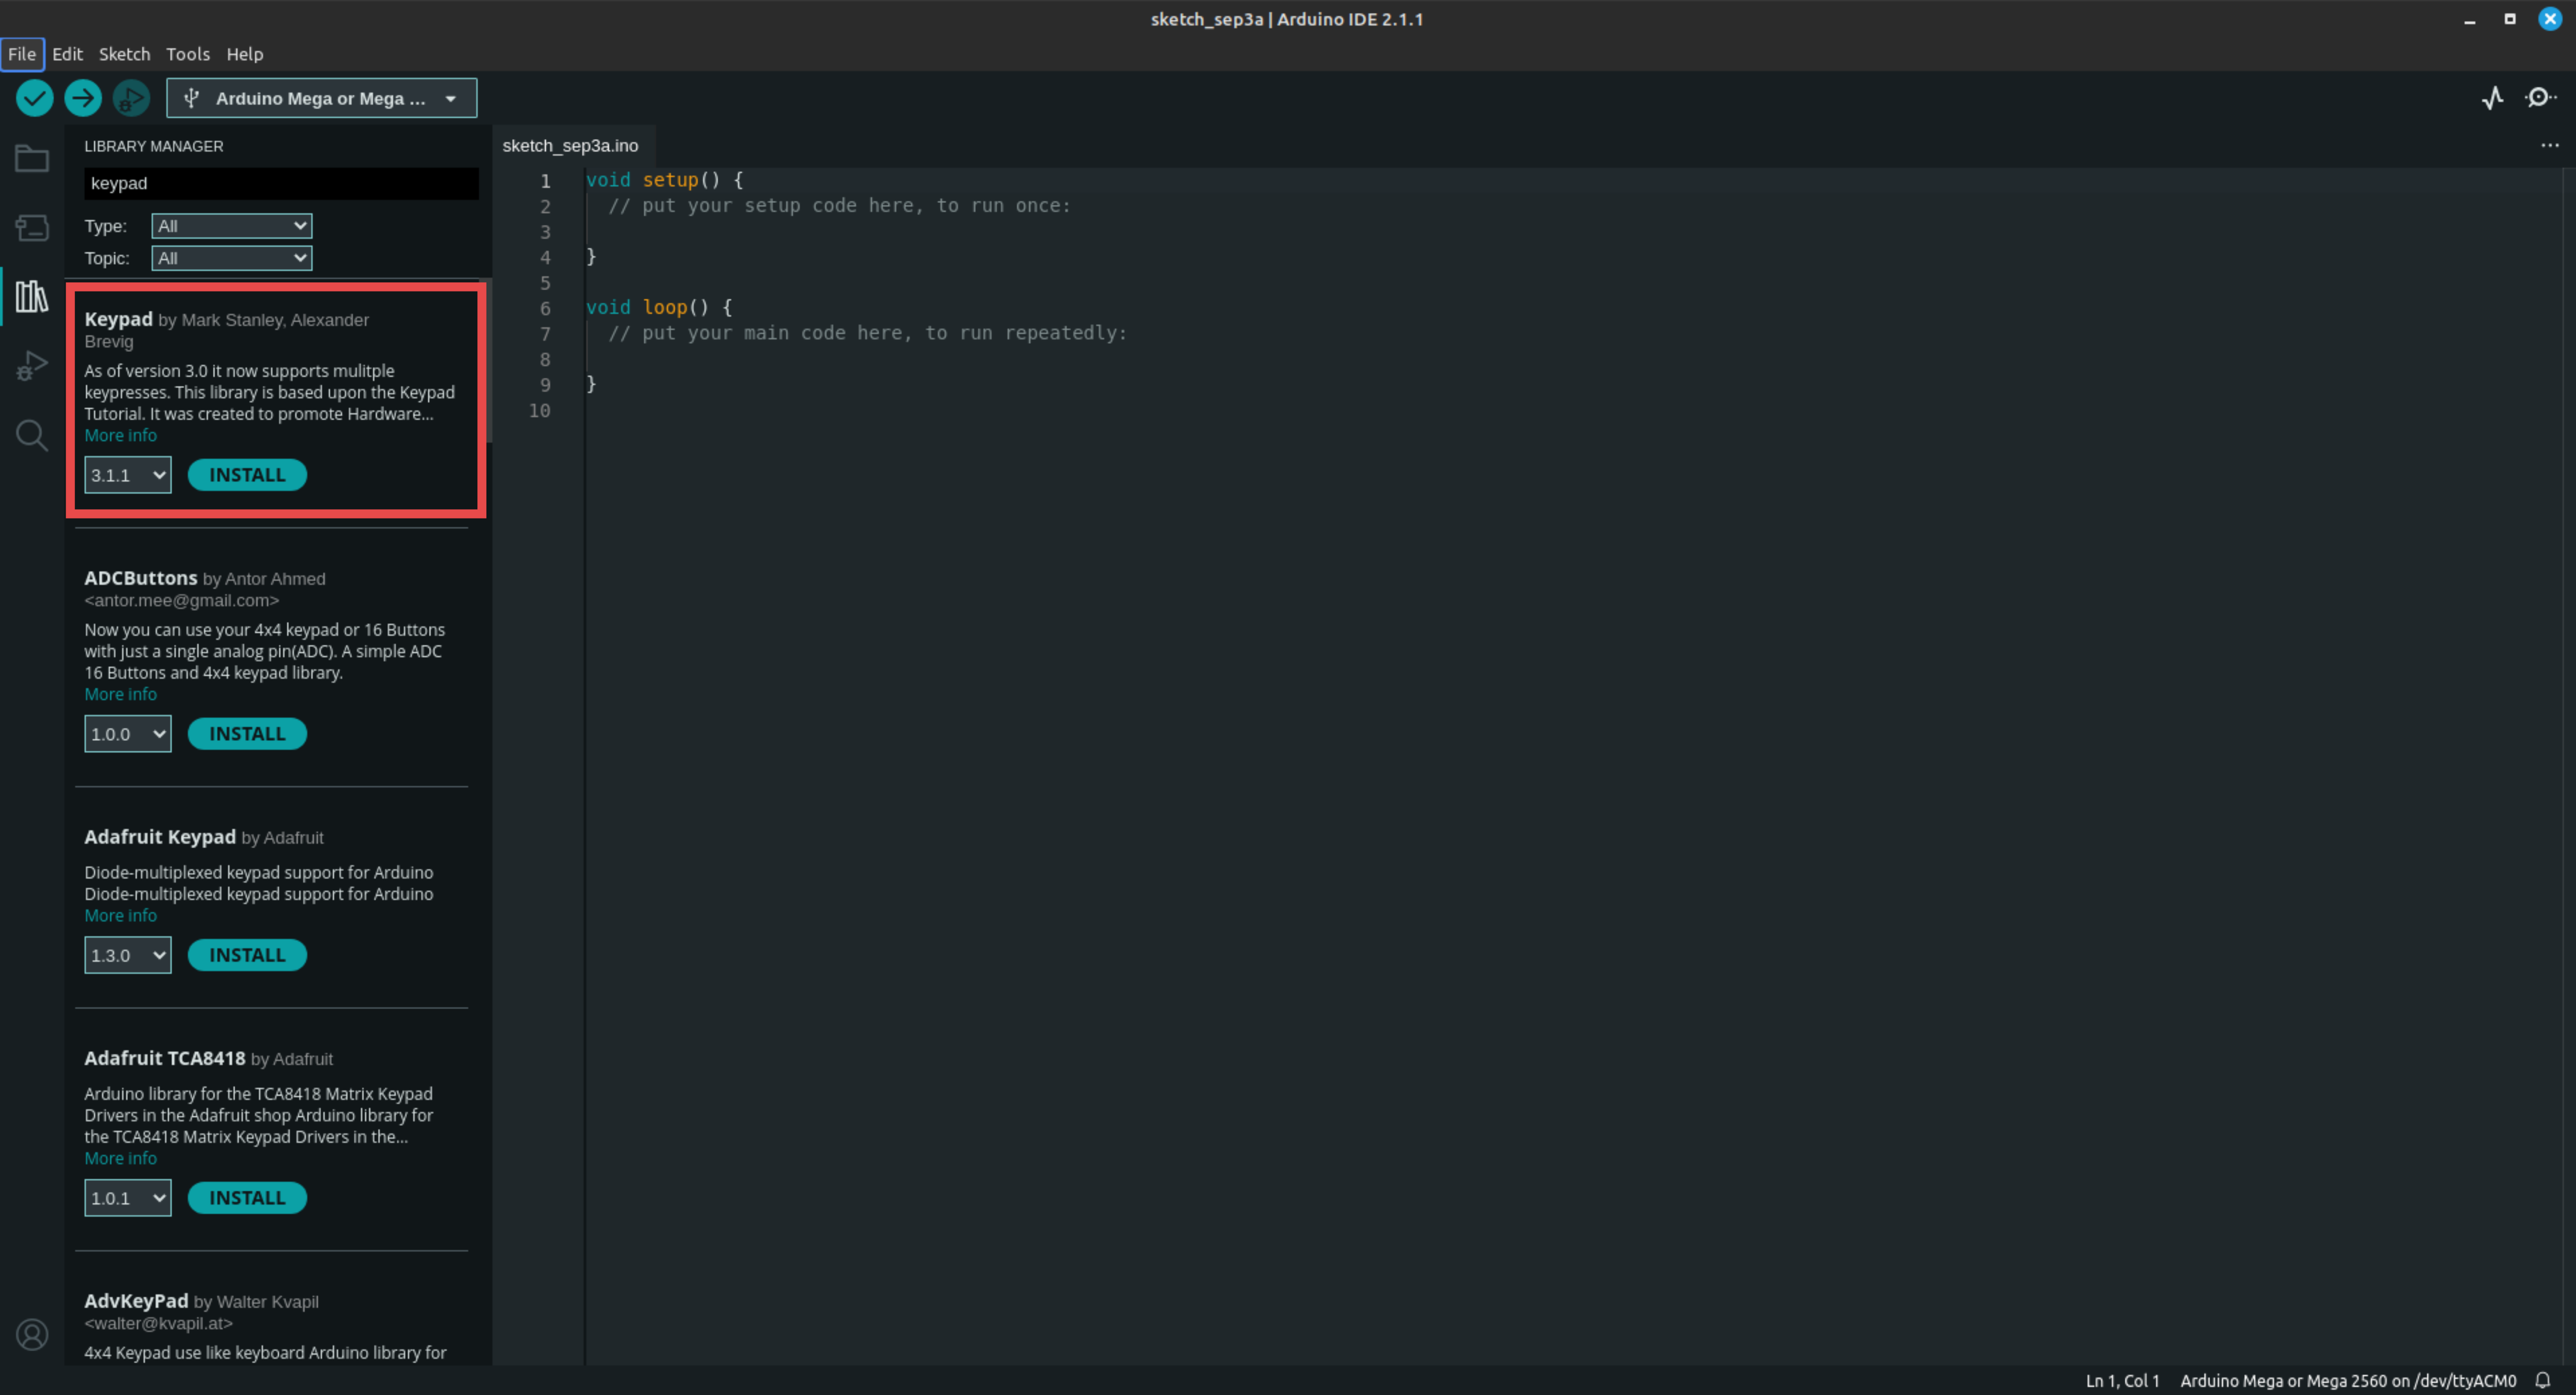Open the File menu
The height and width of the screenshot is (1395, 2576).
tap(22, 54)
